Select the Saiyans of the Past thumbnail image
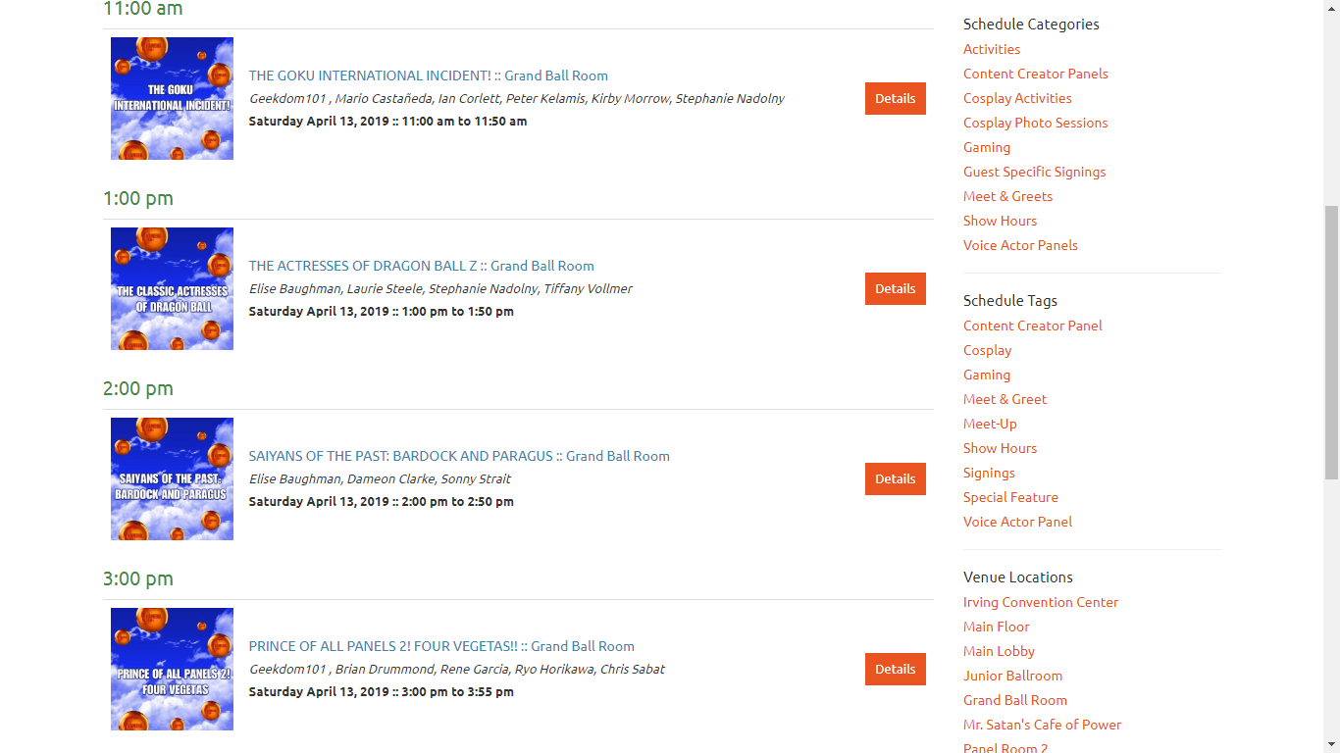The width and height of the screenshot is (1340, 753). click(172, 478)
